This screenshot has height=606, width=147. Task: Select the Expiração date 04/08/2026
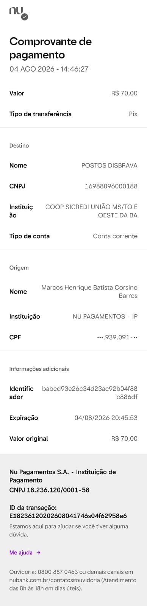[106, 418]
